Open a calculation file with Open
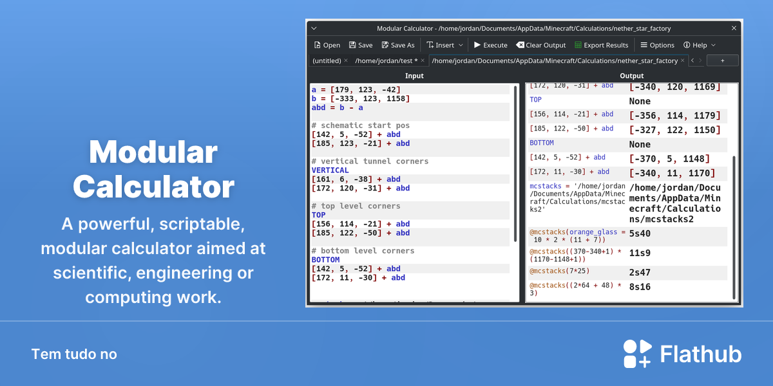This screenshot has height=386, width=773. [327, 45]
